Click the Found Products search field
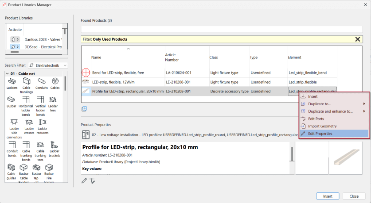 pos(222,30)
